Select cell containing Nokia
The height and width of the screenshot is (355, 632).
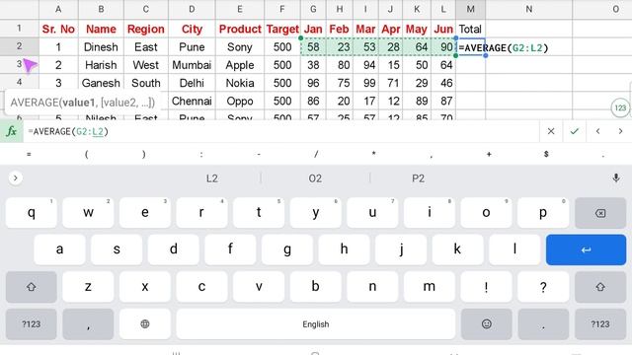[240, 83]
